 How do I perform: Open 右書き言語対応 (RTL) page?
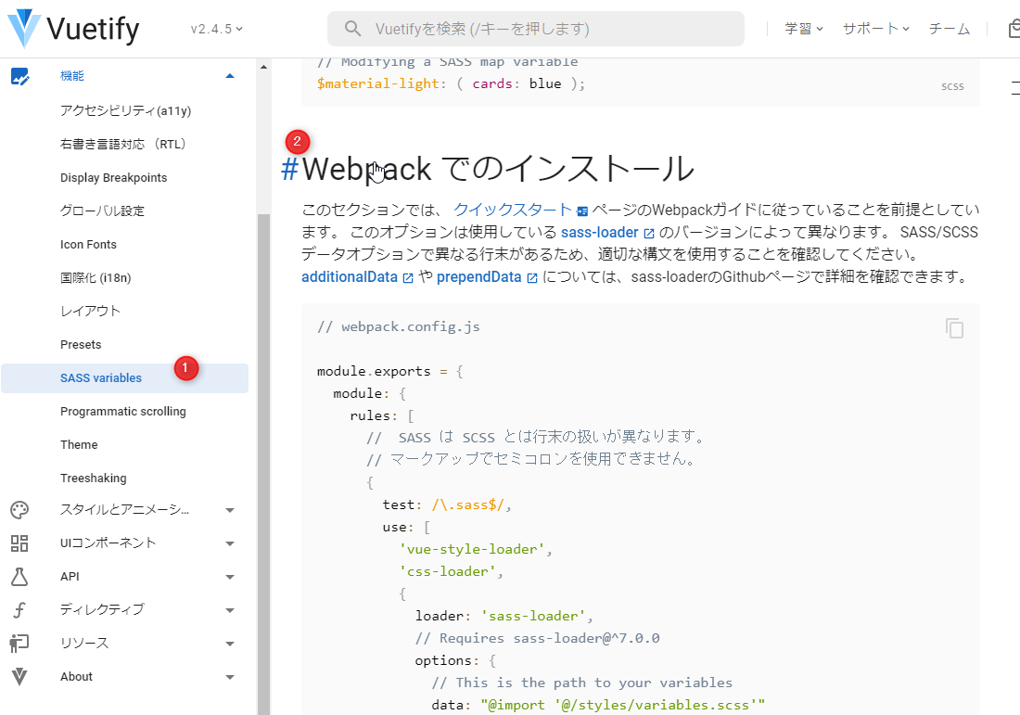(123, 144)
